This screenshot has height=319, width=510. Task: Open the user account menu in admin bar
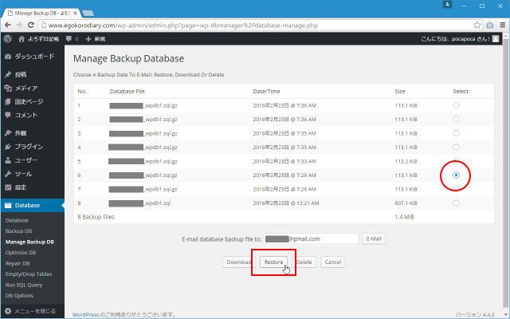coord(462,38)
